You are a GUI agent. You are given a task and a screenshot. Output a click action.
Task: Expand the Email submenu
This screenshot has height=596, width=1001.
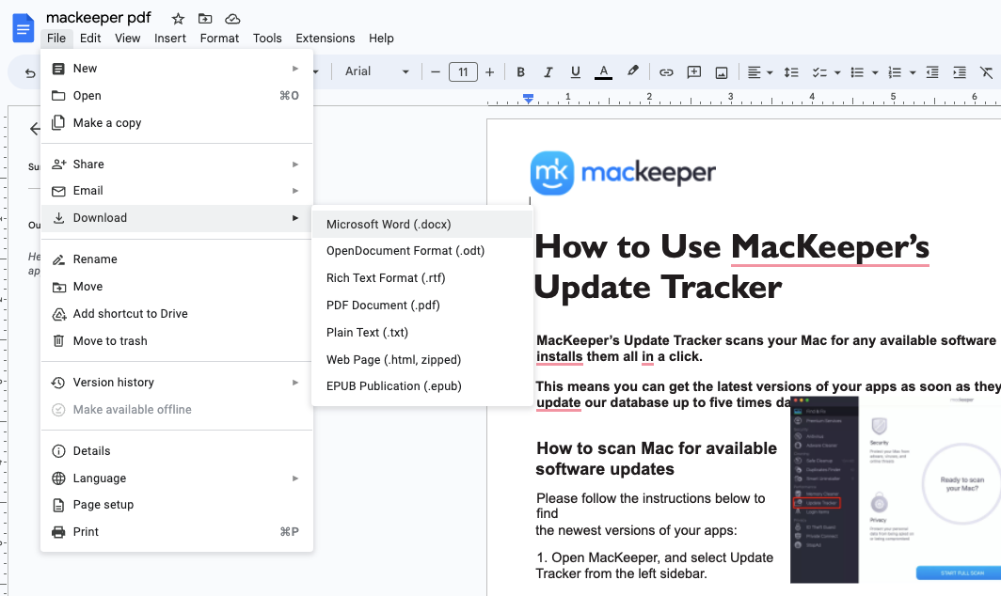tap(177, 191)
